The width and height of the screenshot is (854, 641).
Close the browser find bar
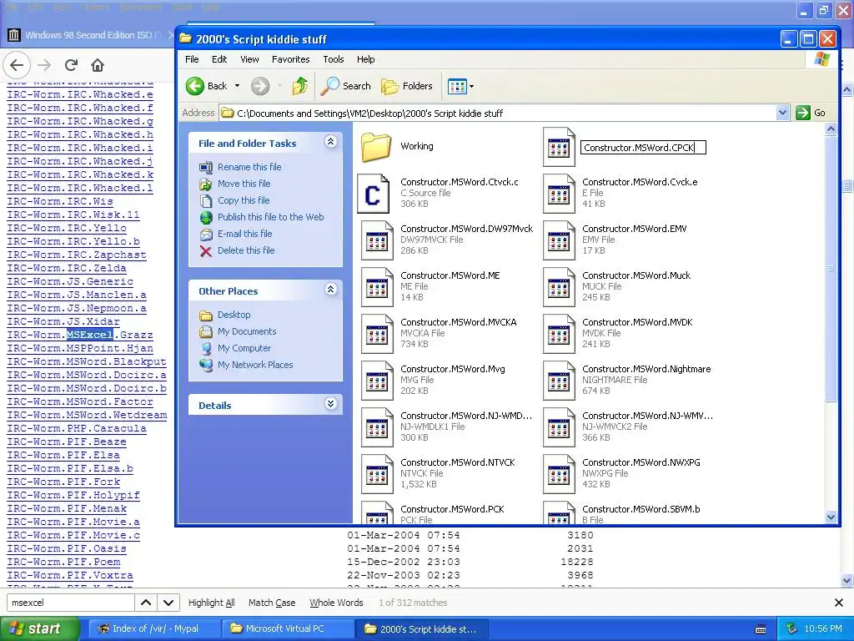pos(839,603)
